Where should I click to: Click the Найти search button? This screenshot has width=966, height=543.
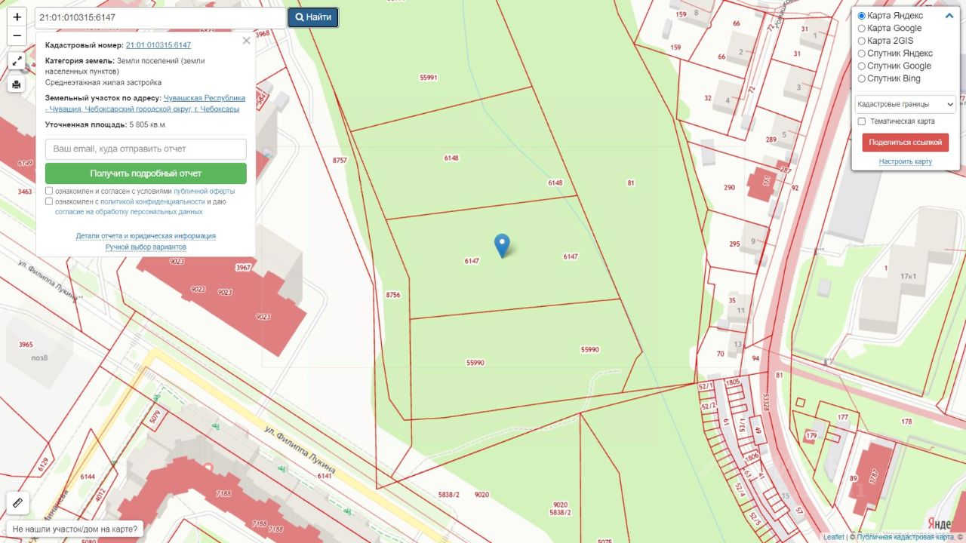pos(313,17)
